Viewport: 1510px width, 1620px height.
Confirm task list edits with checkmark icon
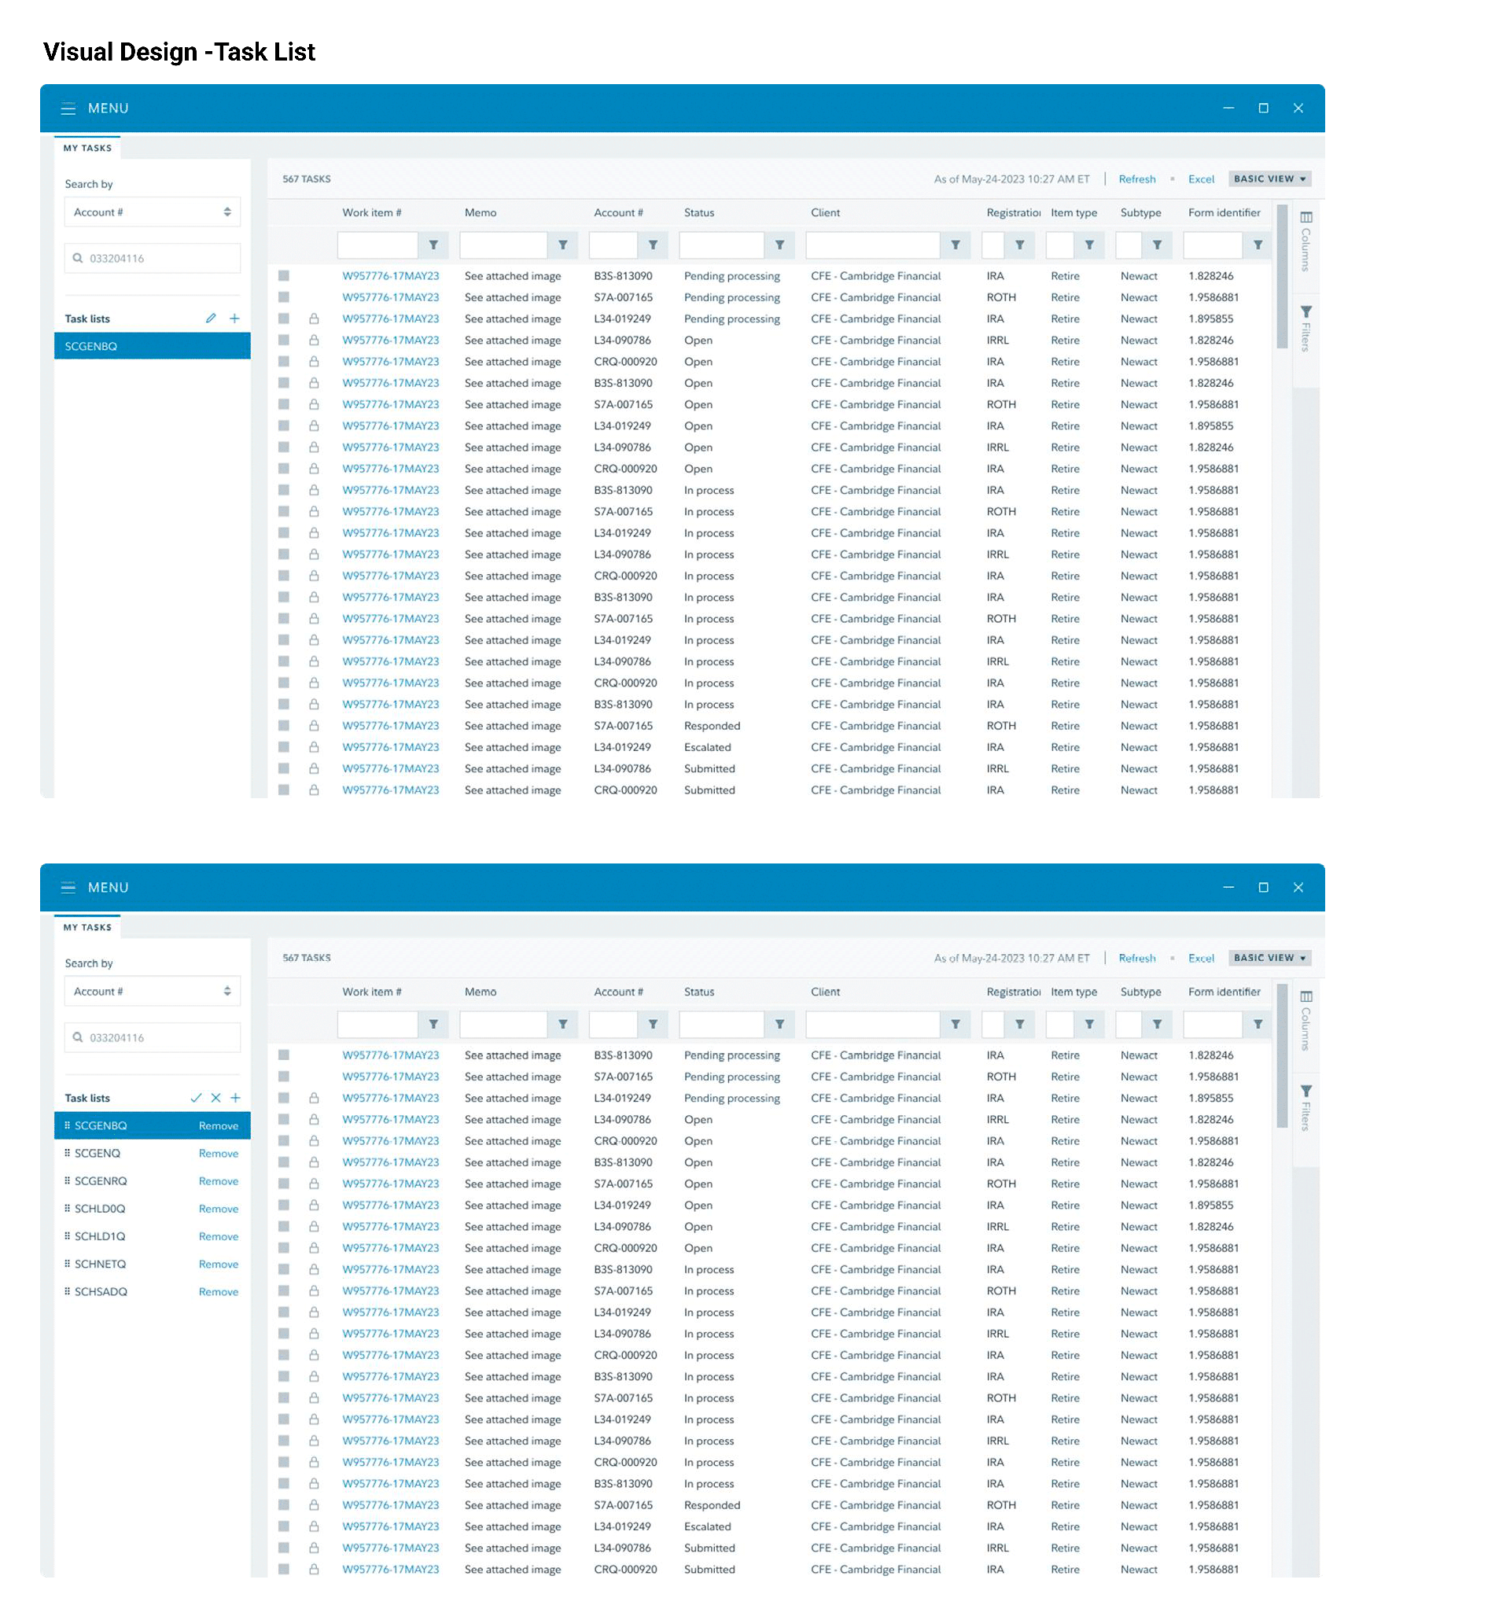pyautogui.click(x=196, y=1099)
